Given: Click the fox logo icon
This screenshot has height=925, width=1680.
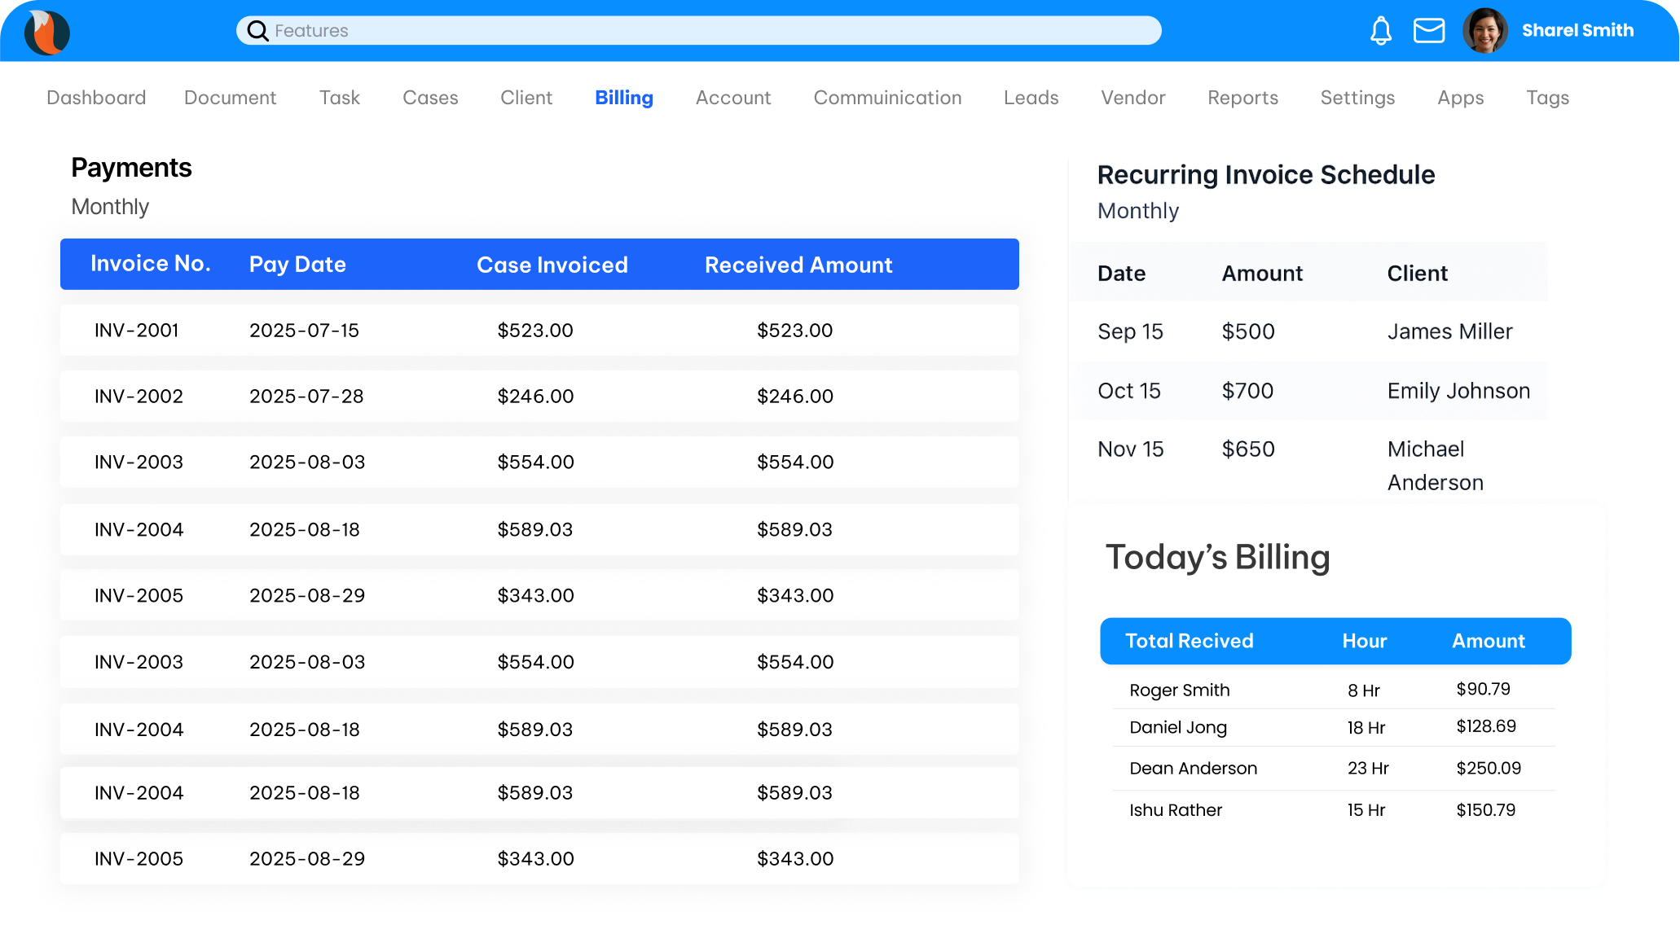Looking at the screenshot, I should pos(47,32).
